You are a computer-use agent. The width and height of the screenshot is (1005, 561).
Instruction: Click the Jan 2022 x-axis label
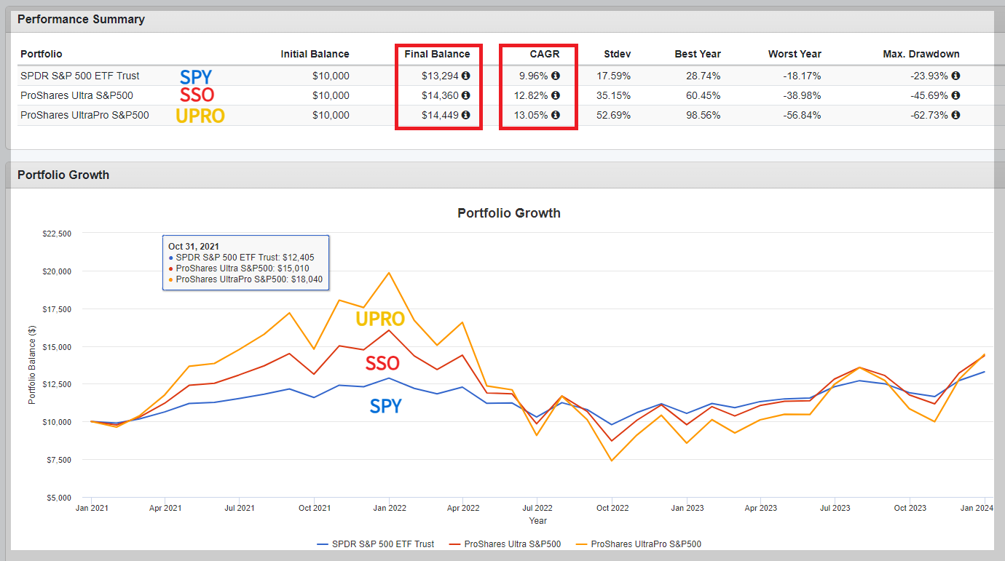click(390, 508)
